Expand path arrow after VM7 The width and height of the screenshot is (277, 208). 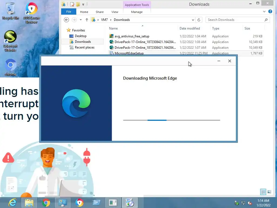tap(111, 20)
